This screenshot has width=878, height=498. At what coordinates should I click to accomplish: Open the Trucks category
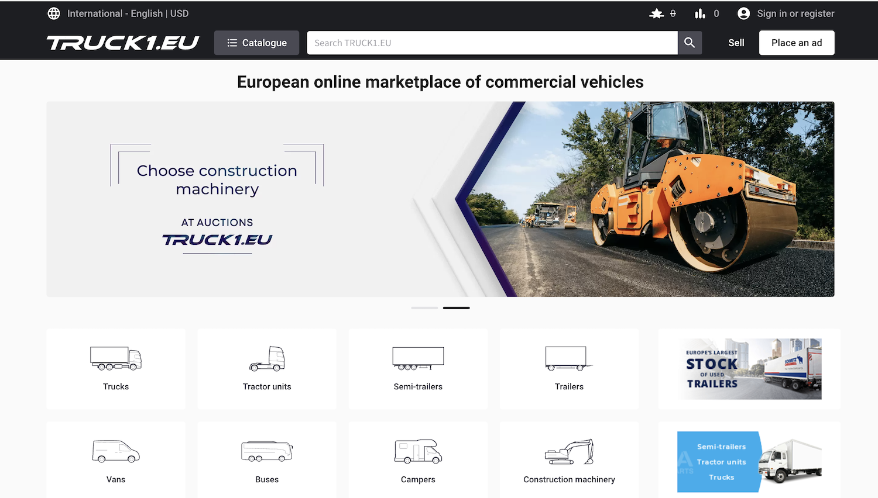click(x=116, y=369)
